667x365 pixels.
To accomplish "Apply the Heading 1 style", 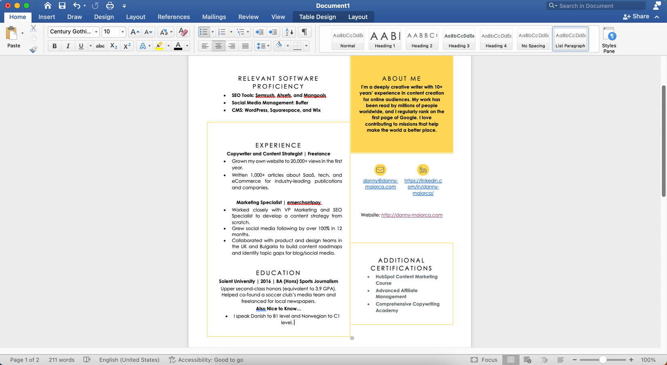I will 385,39.
